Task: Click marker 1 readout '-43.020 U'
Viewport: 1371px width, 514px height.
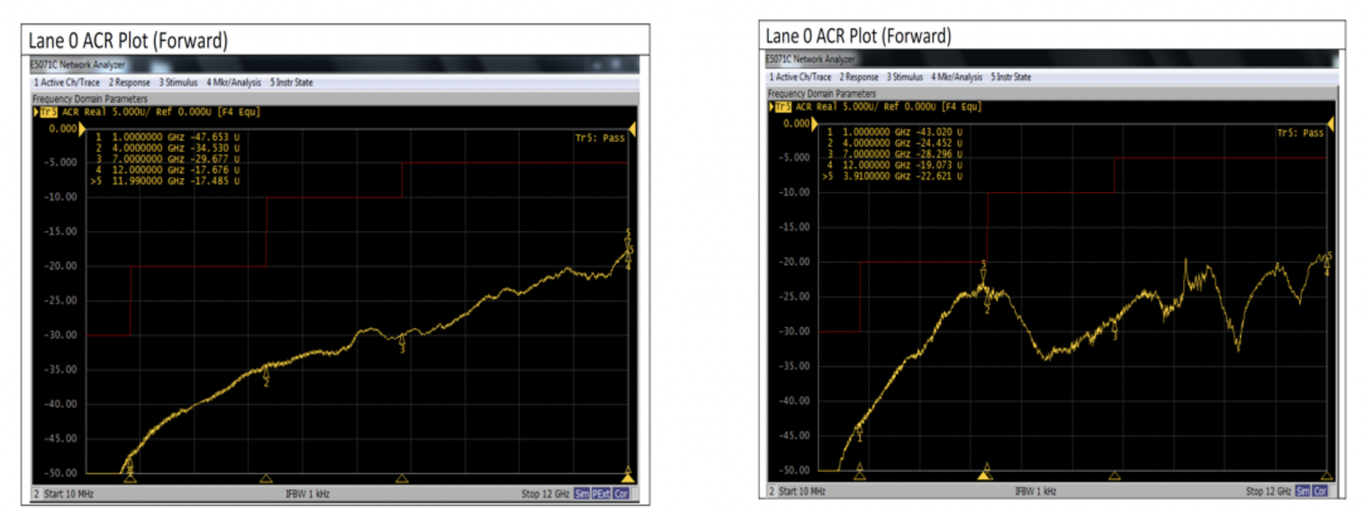Action: 939,132
